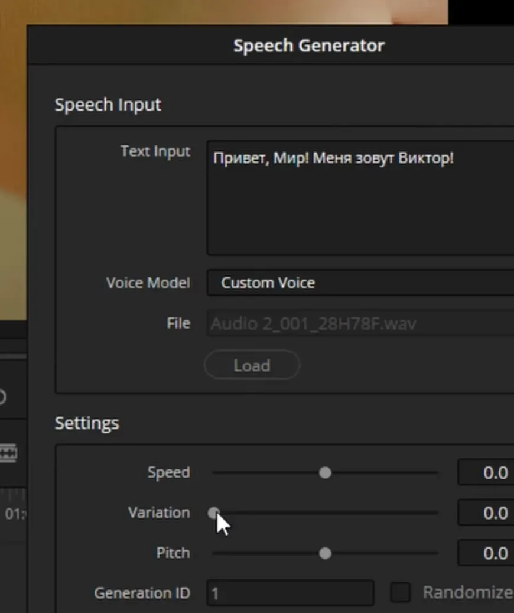This screenshot has height=613, width=514.
Task: Click the Pitch slider handle
Action: (325, 553)
